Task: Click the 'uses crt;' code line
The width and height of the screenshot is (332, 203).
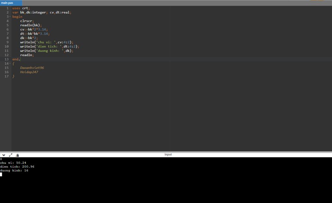Action: 21,8
